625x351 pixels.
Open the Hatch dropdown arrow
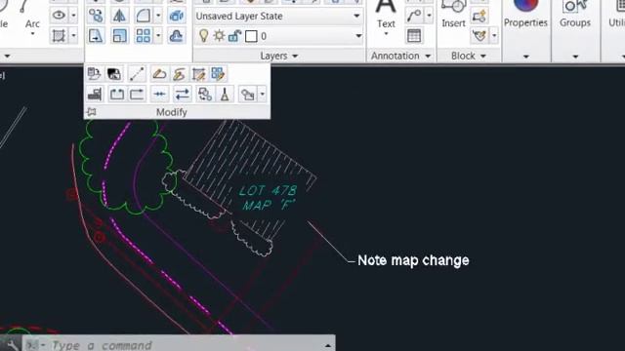pyautogui.click(x=73, y=36)
